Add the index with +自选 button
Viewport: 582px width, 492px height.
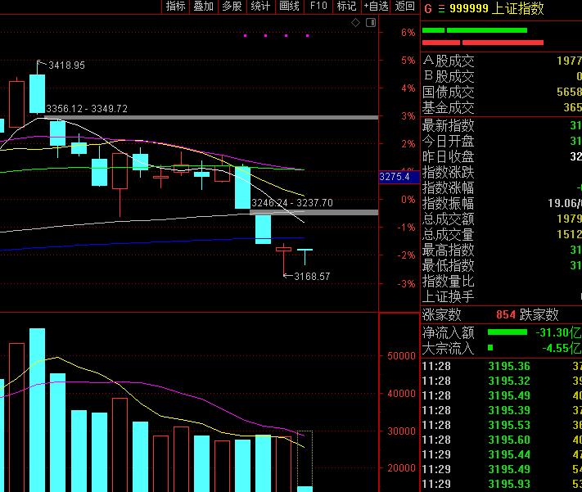click(375, 7)
